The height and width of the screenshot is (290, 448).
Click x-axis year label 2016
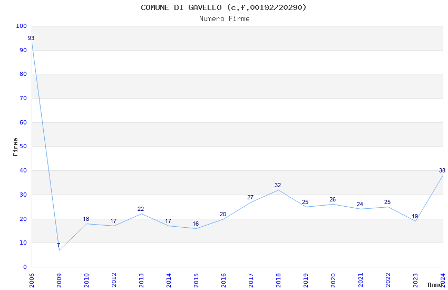223,281
